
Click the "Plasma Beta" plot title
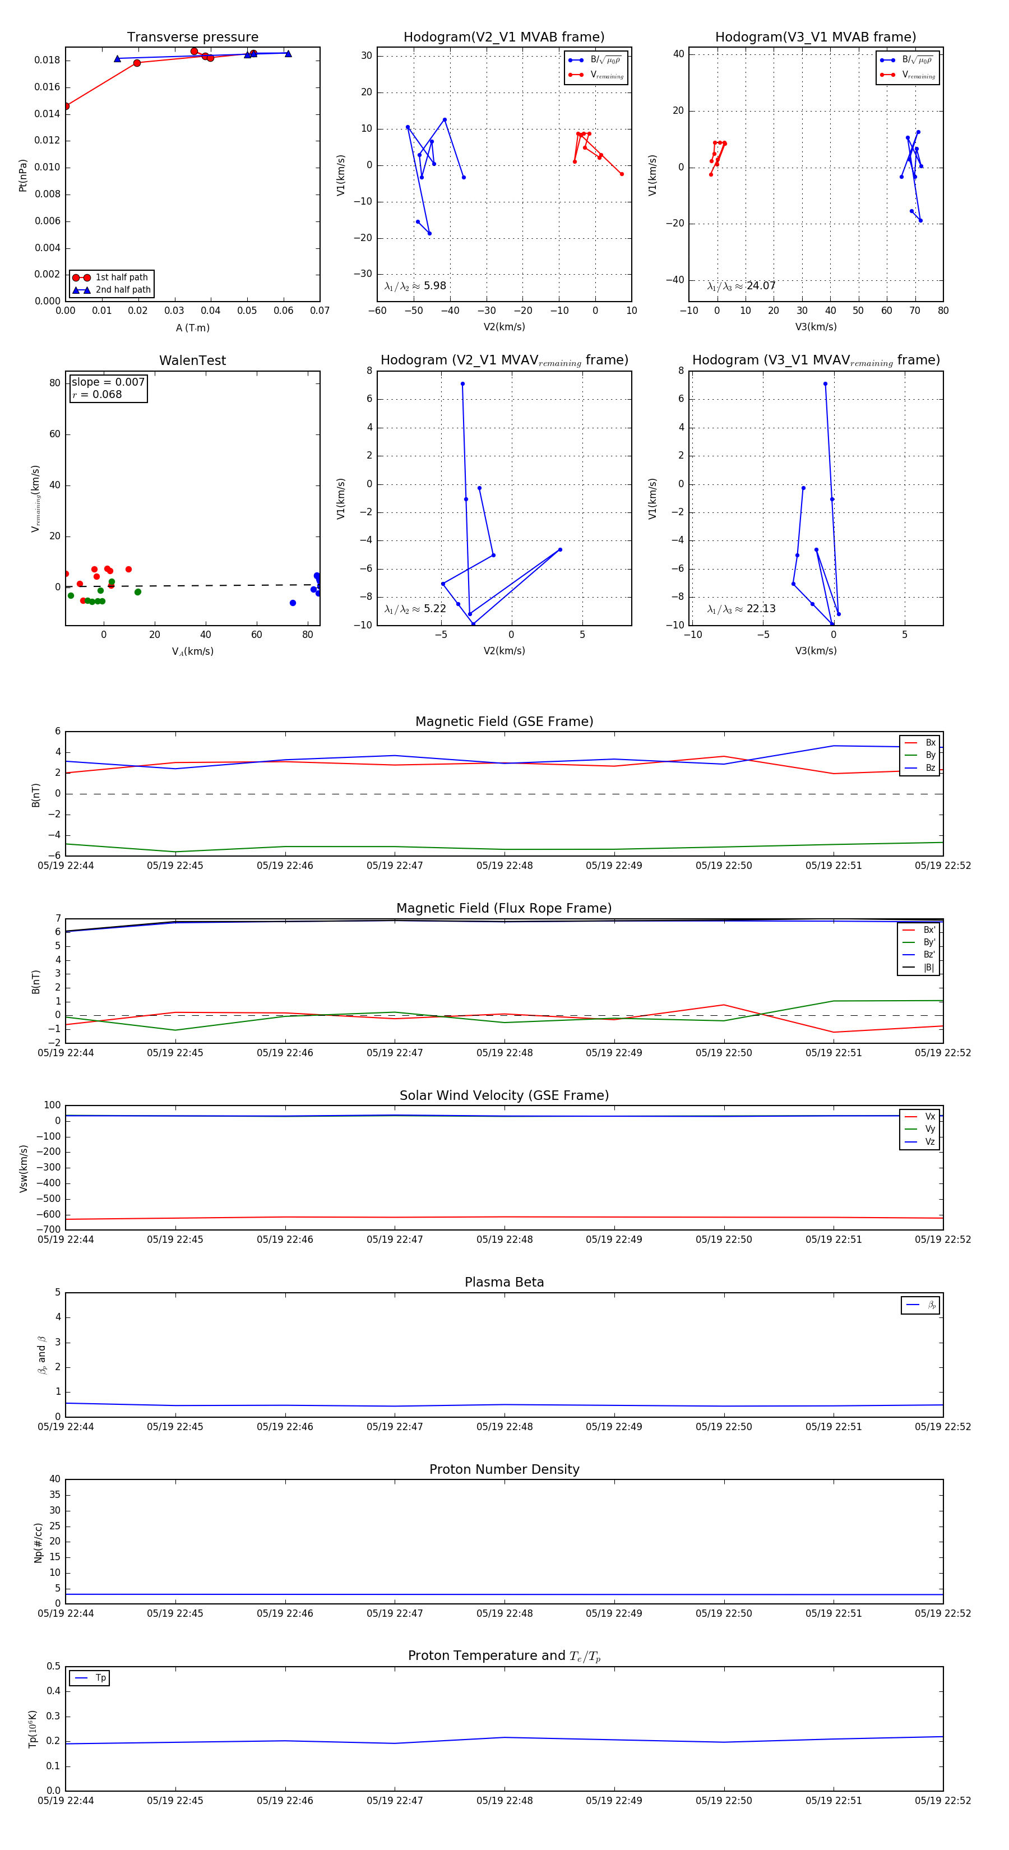click(x=504, y=1282)
